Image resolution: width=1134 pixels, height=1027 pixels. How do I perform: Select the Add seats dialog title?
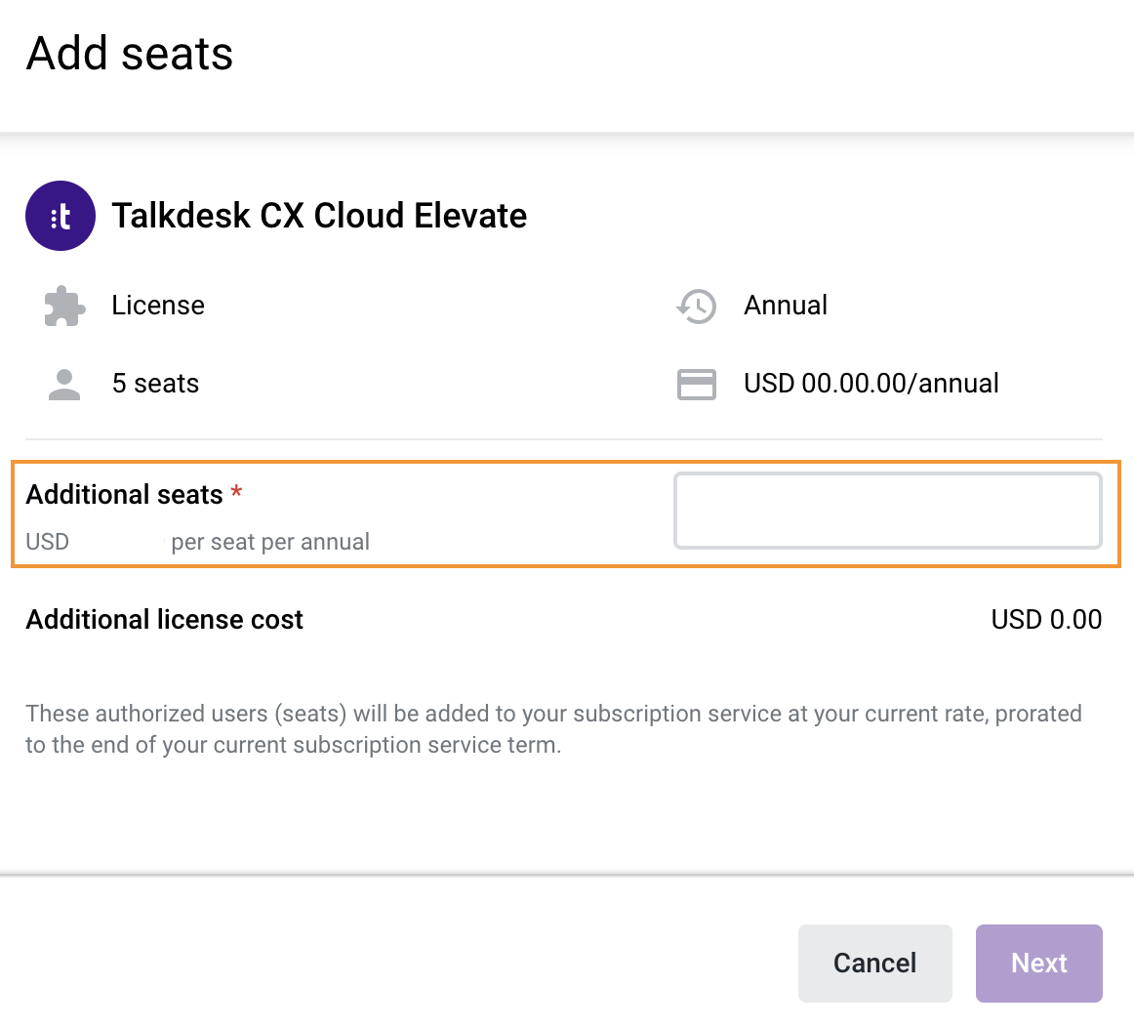[130, 54]
